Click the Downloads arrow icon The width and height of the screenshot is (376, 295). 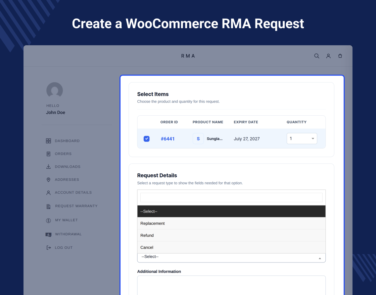[48, 167]
